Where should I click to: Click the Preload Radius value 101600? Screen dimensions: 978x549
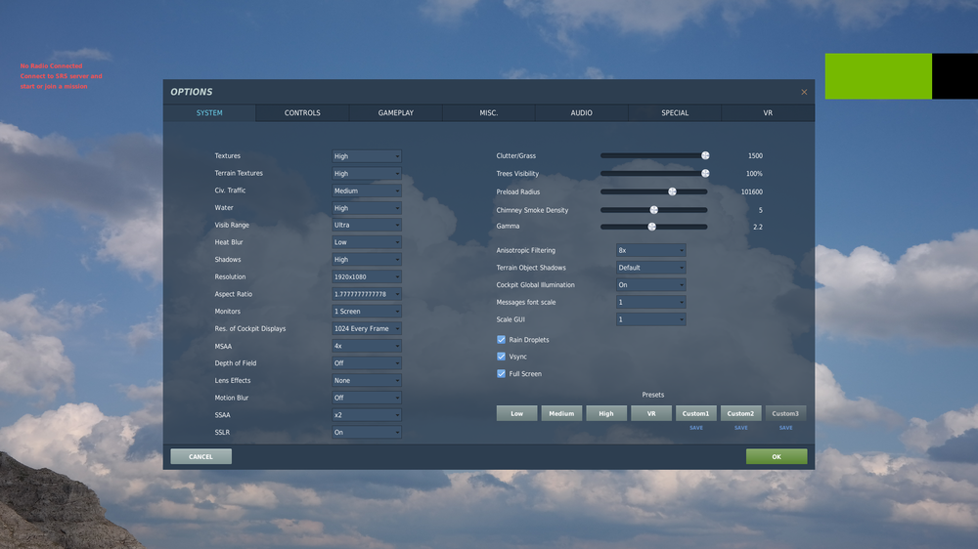coord(751,191)
